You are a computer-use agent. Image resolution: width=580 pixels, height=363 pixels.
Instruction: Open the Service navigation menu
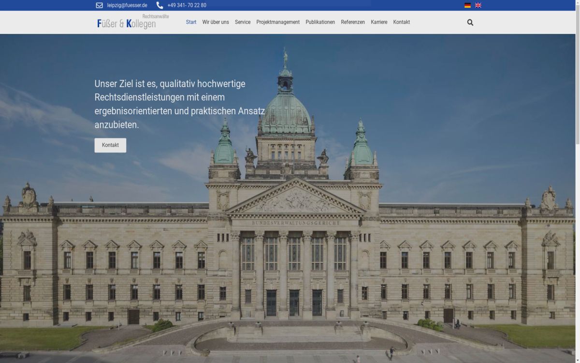(243, 22)
